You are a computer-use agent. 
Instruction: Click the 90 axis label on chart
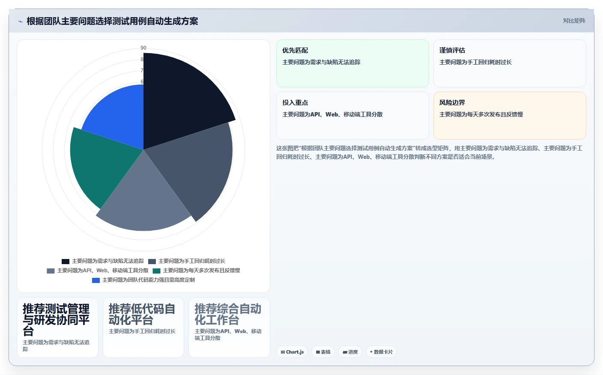tap(143, 48)
